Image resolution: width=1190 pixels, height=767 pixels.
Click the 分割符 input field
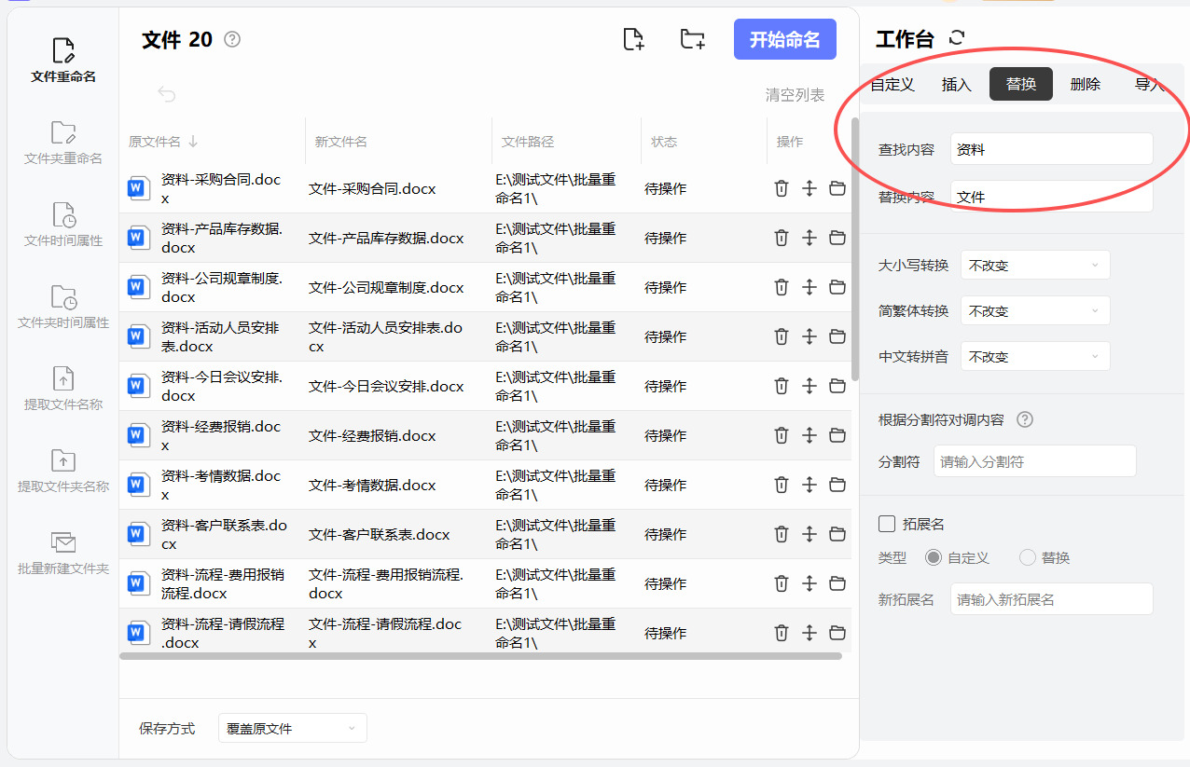(x=1035, y=461)
